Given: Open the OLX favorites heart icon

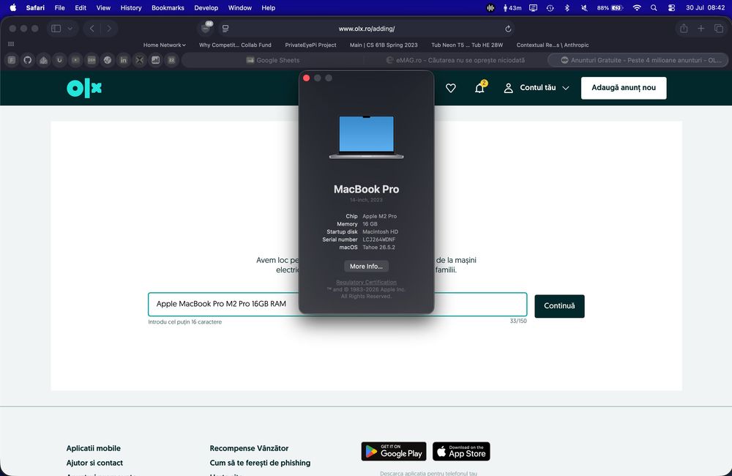Looking at the screenshot, I should (450, 88).
